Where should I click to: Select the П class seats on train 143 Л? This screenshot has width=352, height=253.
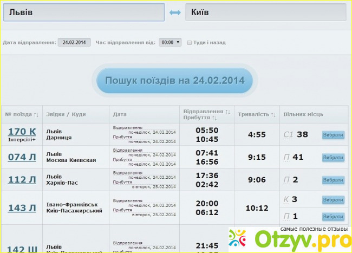tap(333, 217)
